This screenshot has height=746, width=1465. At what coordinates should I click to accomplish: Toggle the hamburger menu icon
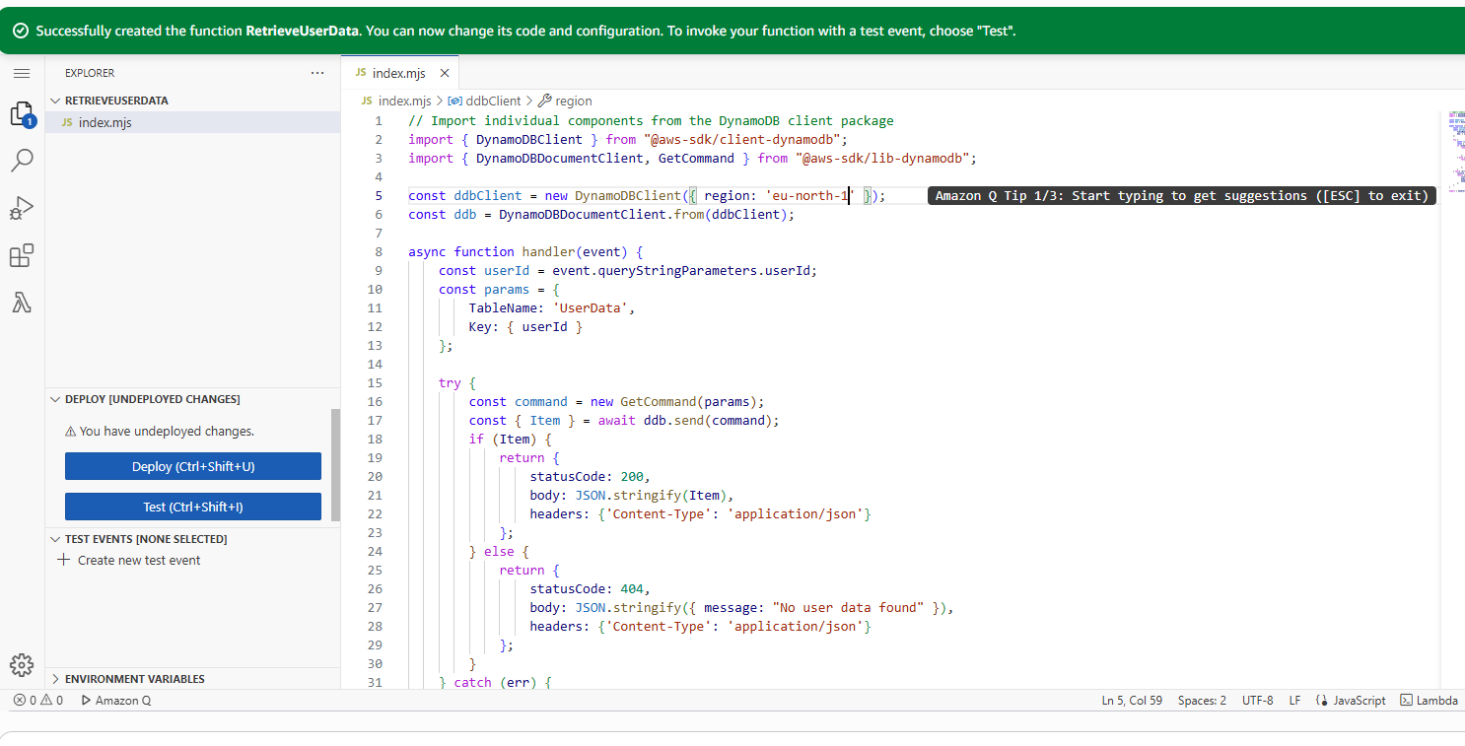22,73
